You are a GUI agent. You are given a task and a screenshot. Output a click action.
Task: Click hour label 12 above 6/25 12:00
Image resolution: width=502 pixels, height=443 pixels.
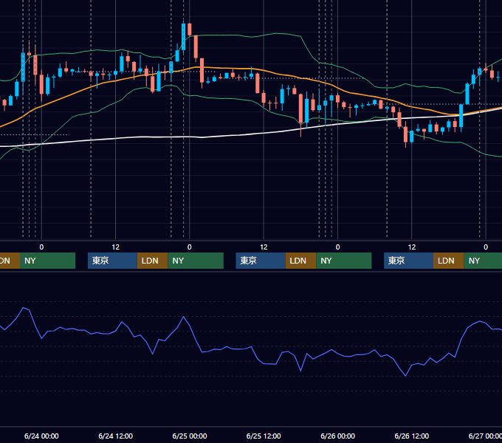pos(264,247)
